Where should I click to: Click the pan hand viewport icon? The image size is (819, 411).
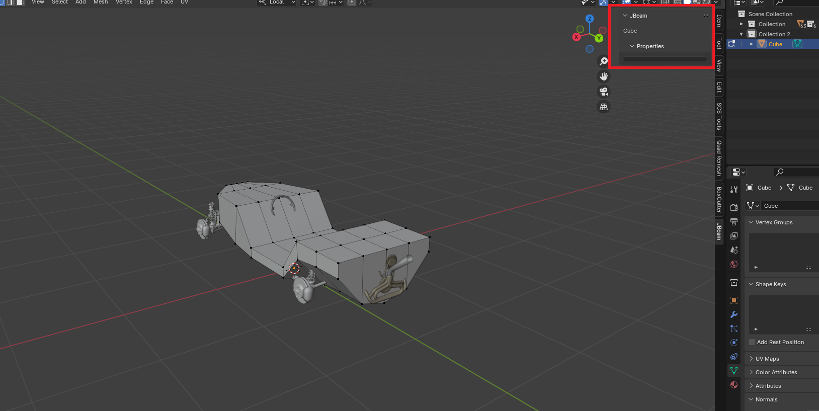click(604, 76)
